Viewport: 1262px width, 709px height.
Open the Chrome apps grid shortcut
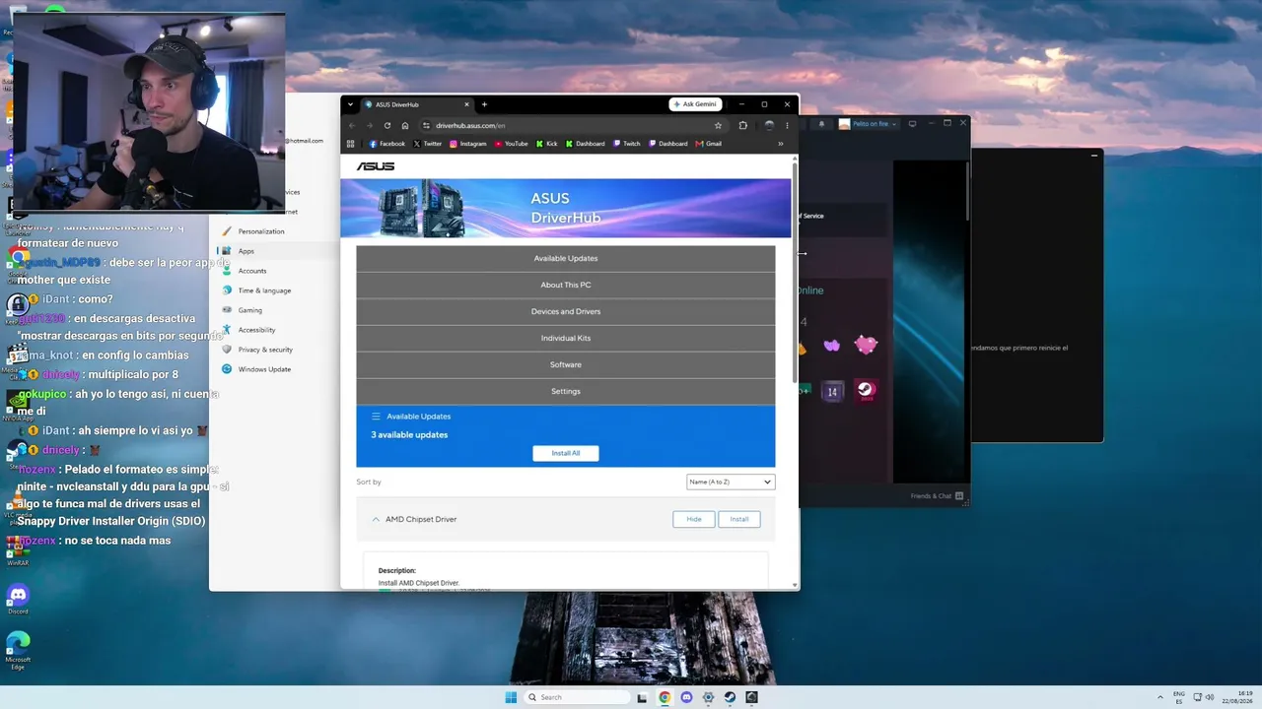coord(350,144)
